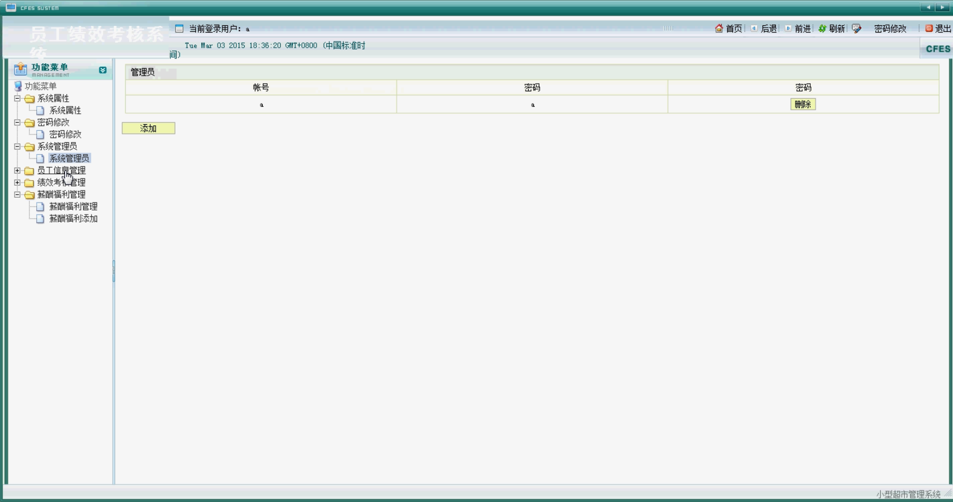Click the 功能菜单 root node icon
This screenshot has width=953, height=502.
pos(18,86)
